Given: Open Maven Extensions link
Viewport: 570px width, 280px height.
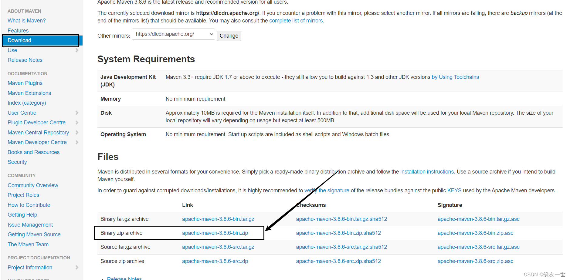Looking at the screenshot, I should point(29,93).
